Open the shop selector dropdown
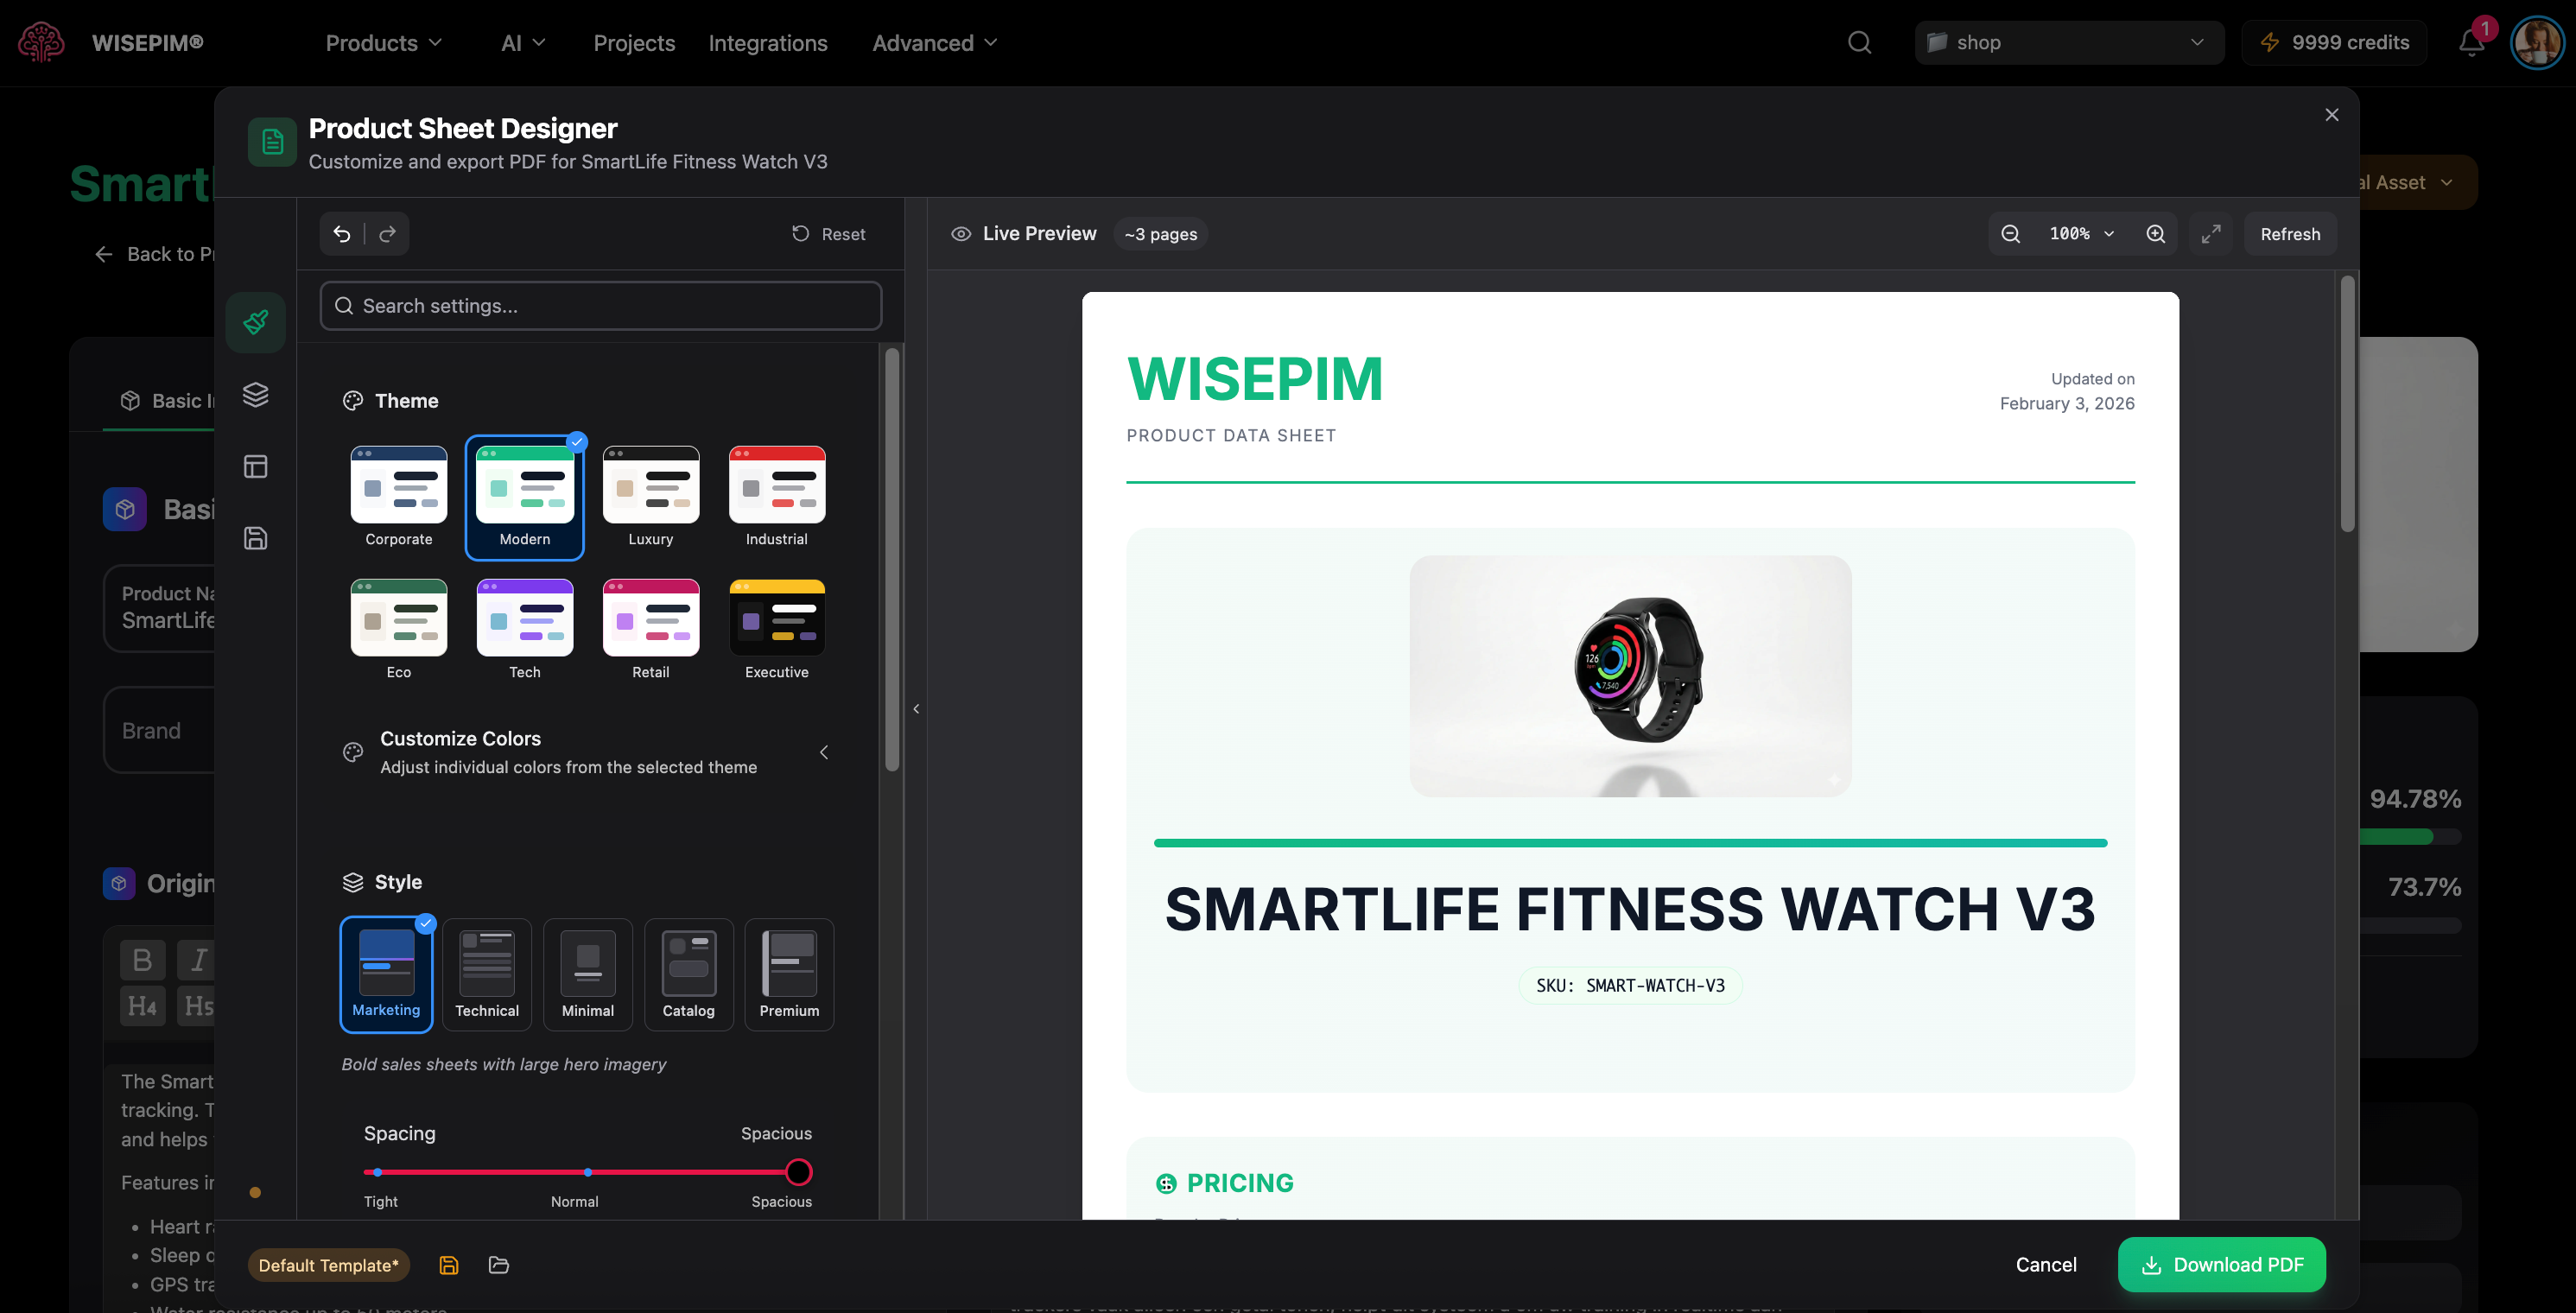The width and height of the screenshot is (2576, 1313). pos(2069,43)
